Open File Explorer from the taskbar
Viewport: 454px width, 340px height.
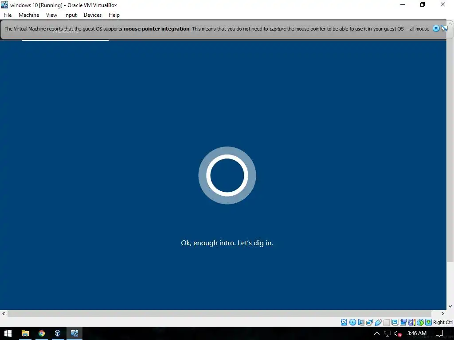pos(25,333)
